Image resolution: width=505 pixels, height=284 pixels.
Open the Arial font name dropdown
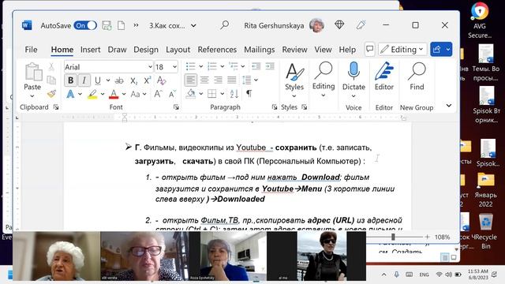[150, 67]
